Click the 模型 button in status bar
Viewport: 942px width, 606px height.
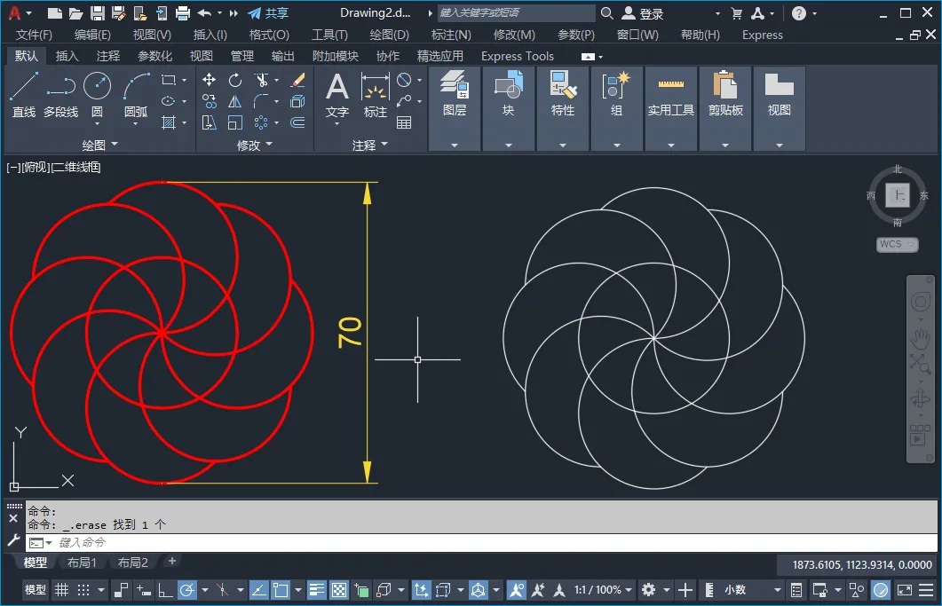coord(35,590)
